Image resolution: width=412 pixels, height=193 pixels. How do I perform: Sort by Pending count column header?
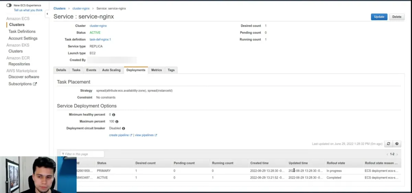tap(184, 163)
